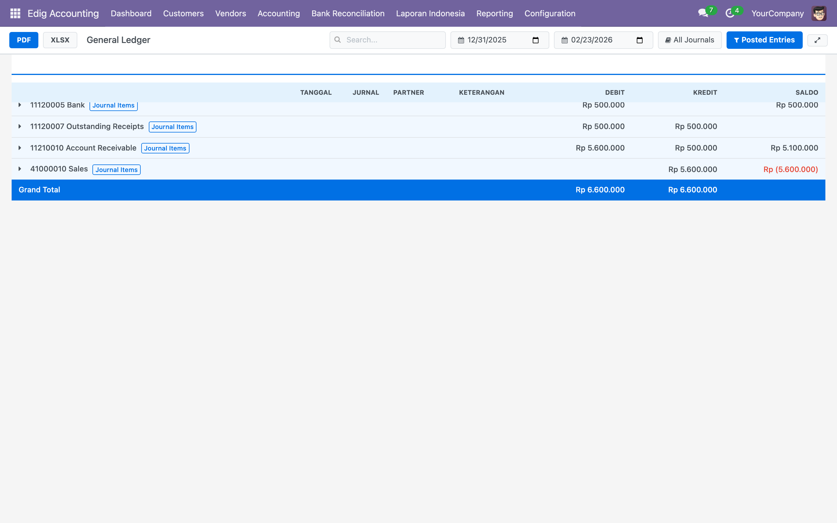Open the activities clock icon
Viewport: 837px width, 523px height.
coord(730,13)
